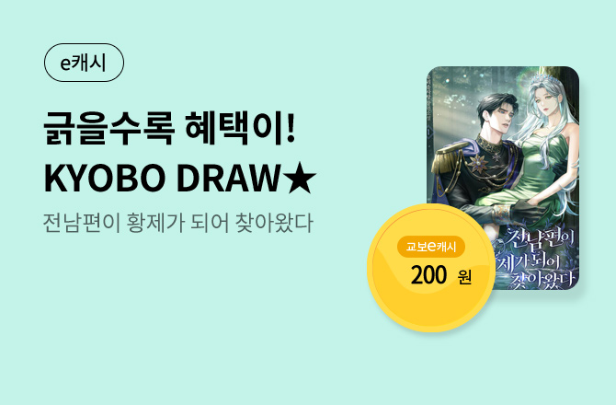Open the subtitle 전남편이 황제가 되어 찾아왔다
Viewport: 616px width, 405px height.
[178, 223]
